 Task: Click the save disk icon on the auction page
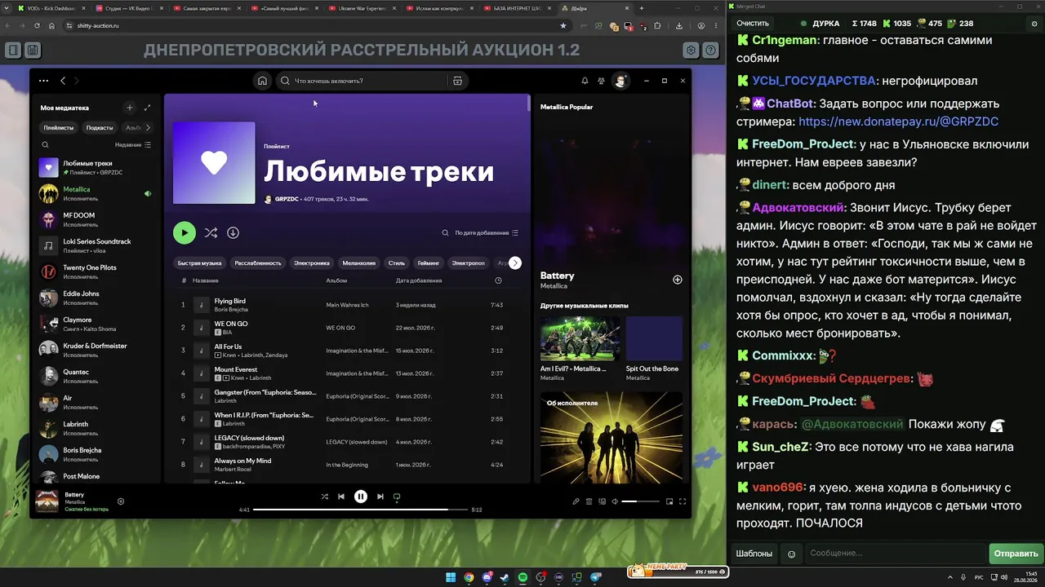32,51
